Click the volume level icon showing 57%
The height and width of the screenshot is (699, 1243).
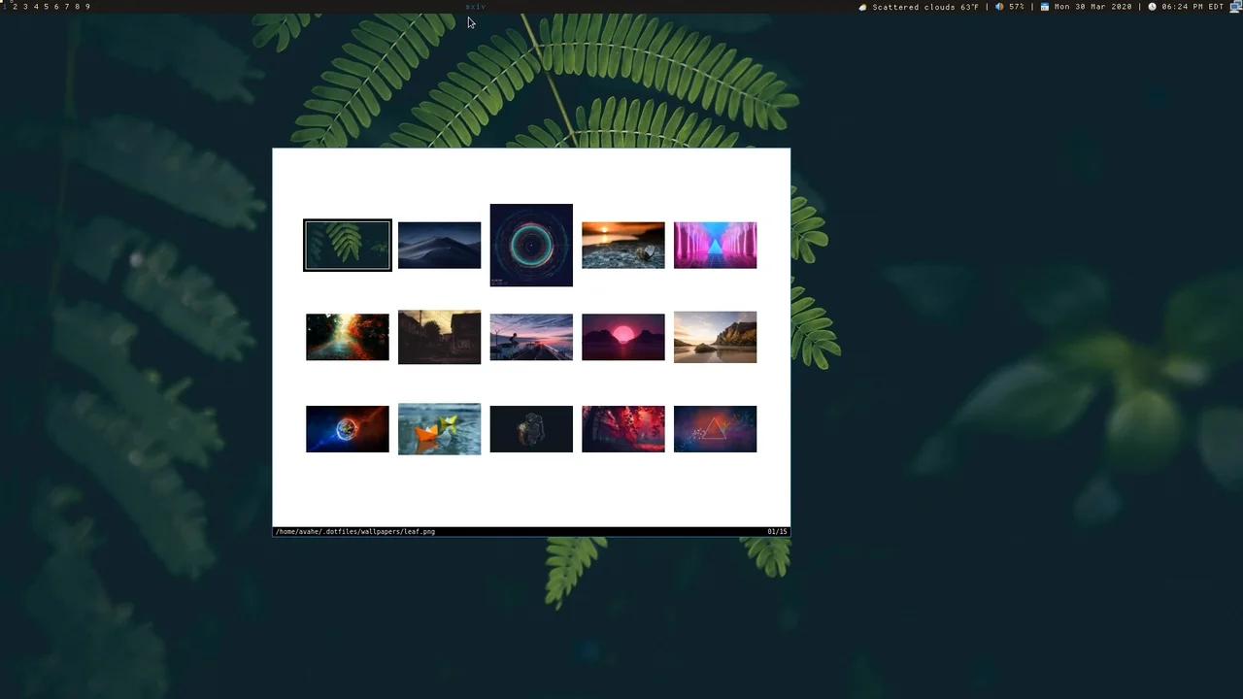tap(1000, 6)
